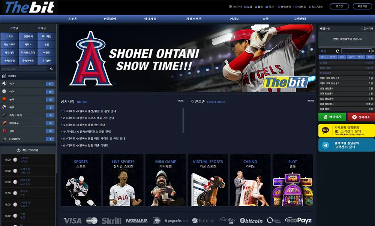
Task: Click the 일만 quick amount button
Action: coord(332,57)
